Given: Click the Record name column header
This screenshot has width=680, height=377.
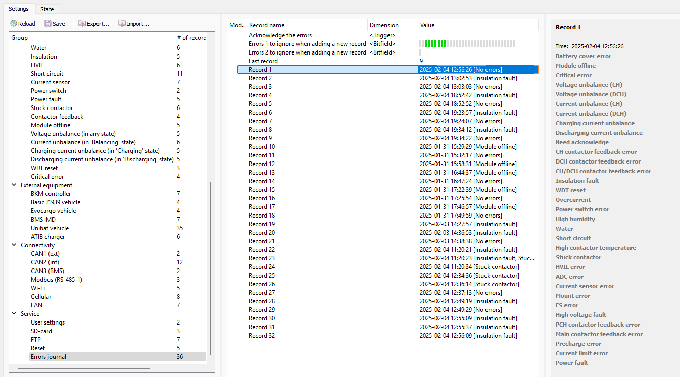Looking at the screenshot, I should coord(307,25).
